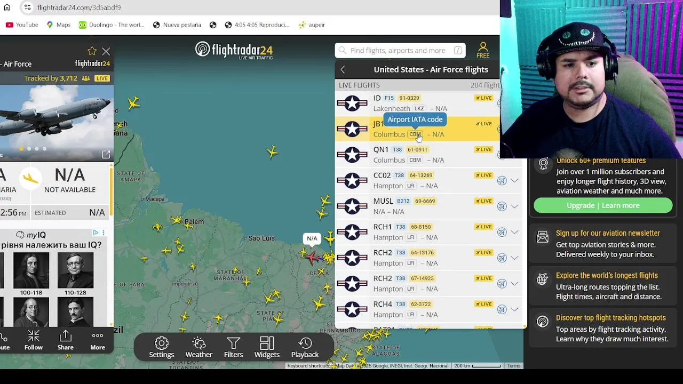Open the ID F15 Lakenheath flight row
Screen dimensions: 683x384
(x=418, y=103)
